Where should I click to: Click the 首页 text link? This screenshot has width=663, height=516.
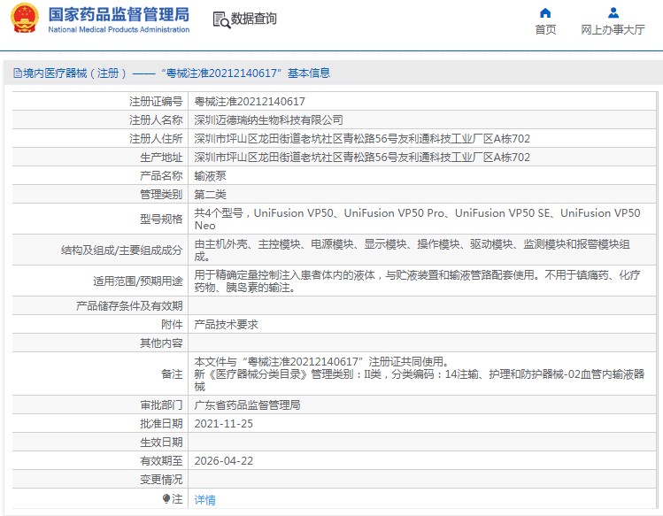(x=545, y=29)
